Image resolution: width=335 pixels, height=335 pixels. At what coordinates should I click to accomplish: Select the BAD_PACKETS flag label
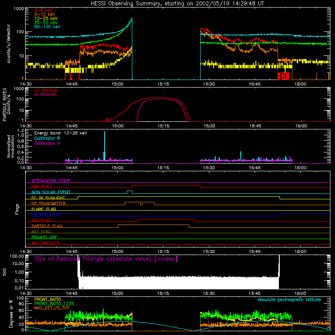pyautogui.click(x=46, y=243)
